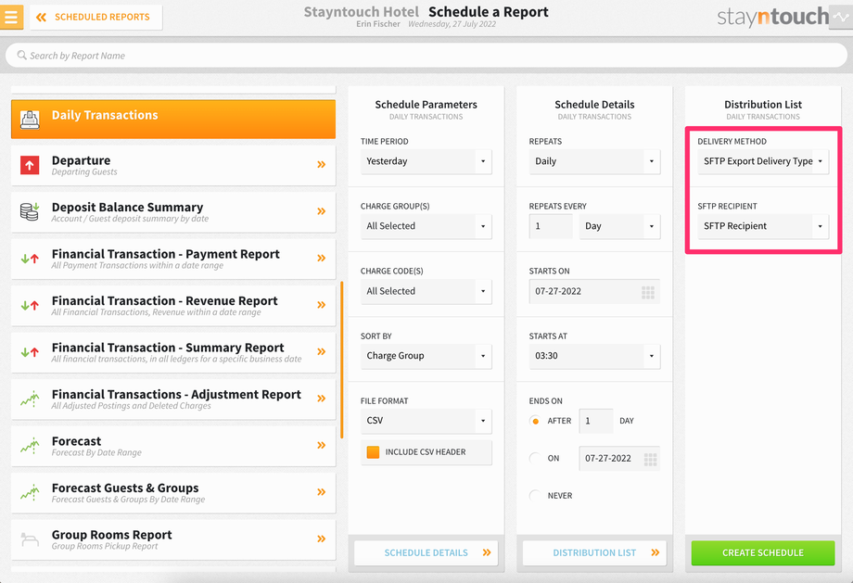
Task: Select Daily Transactions report icon
Action: click(30, 119)
